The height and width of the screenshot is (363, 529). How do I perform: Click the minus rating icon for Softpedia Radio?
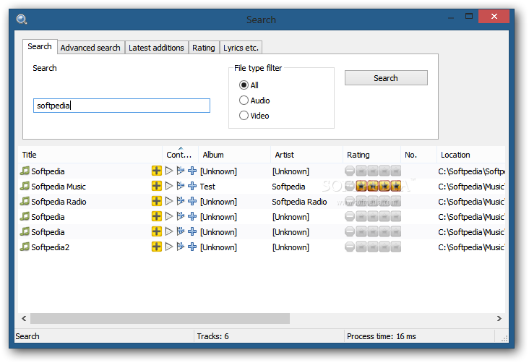(350, 201)
